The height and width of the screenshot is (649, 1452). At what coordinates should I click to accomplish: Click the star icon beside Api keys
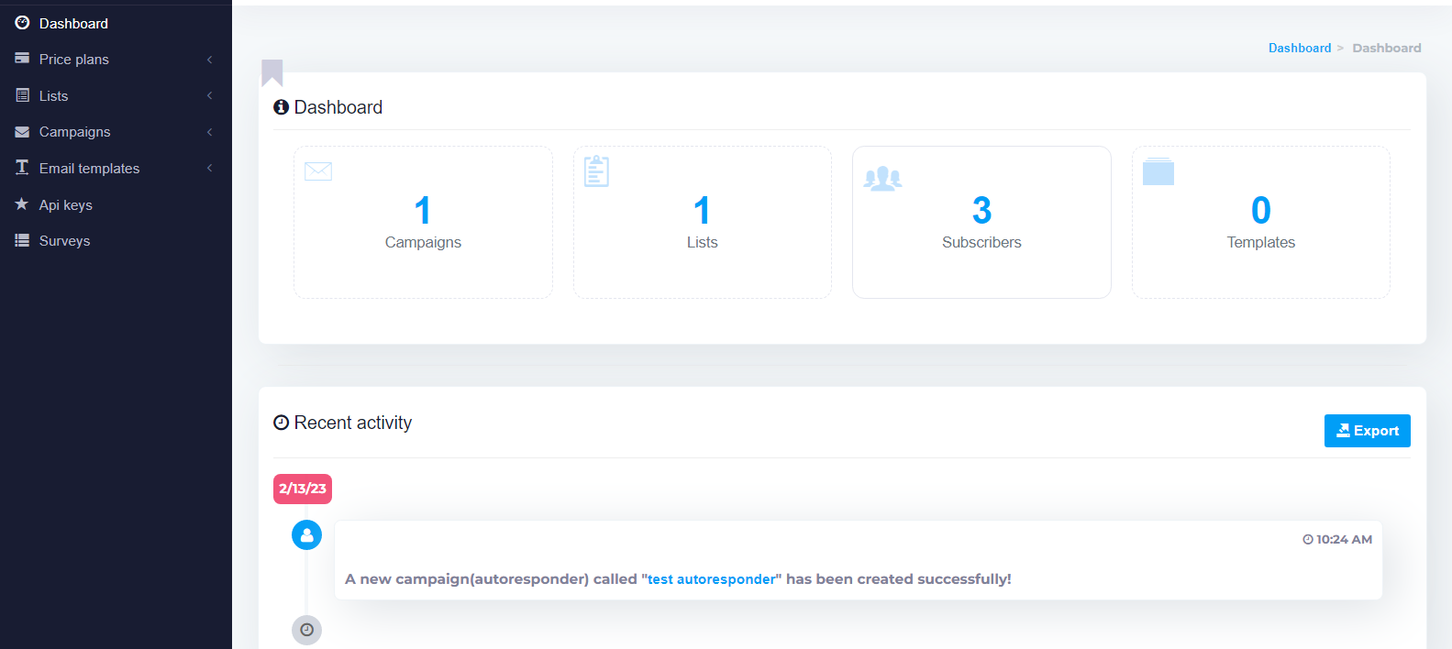coord(22,204)
